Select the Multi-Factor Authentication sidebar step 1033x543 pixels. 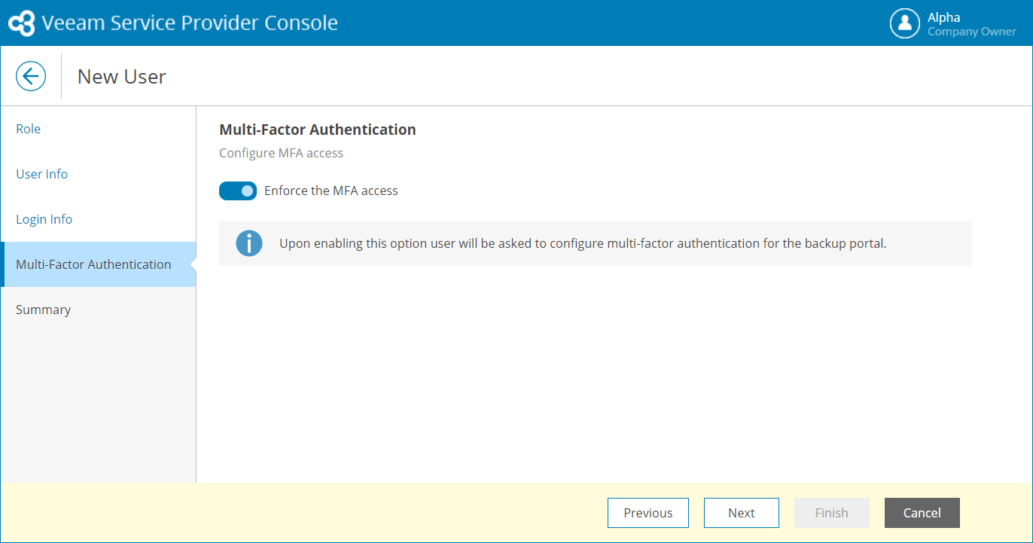tap(93, 264)
